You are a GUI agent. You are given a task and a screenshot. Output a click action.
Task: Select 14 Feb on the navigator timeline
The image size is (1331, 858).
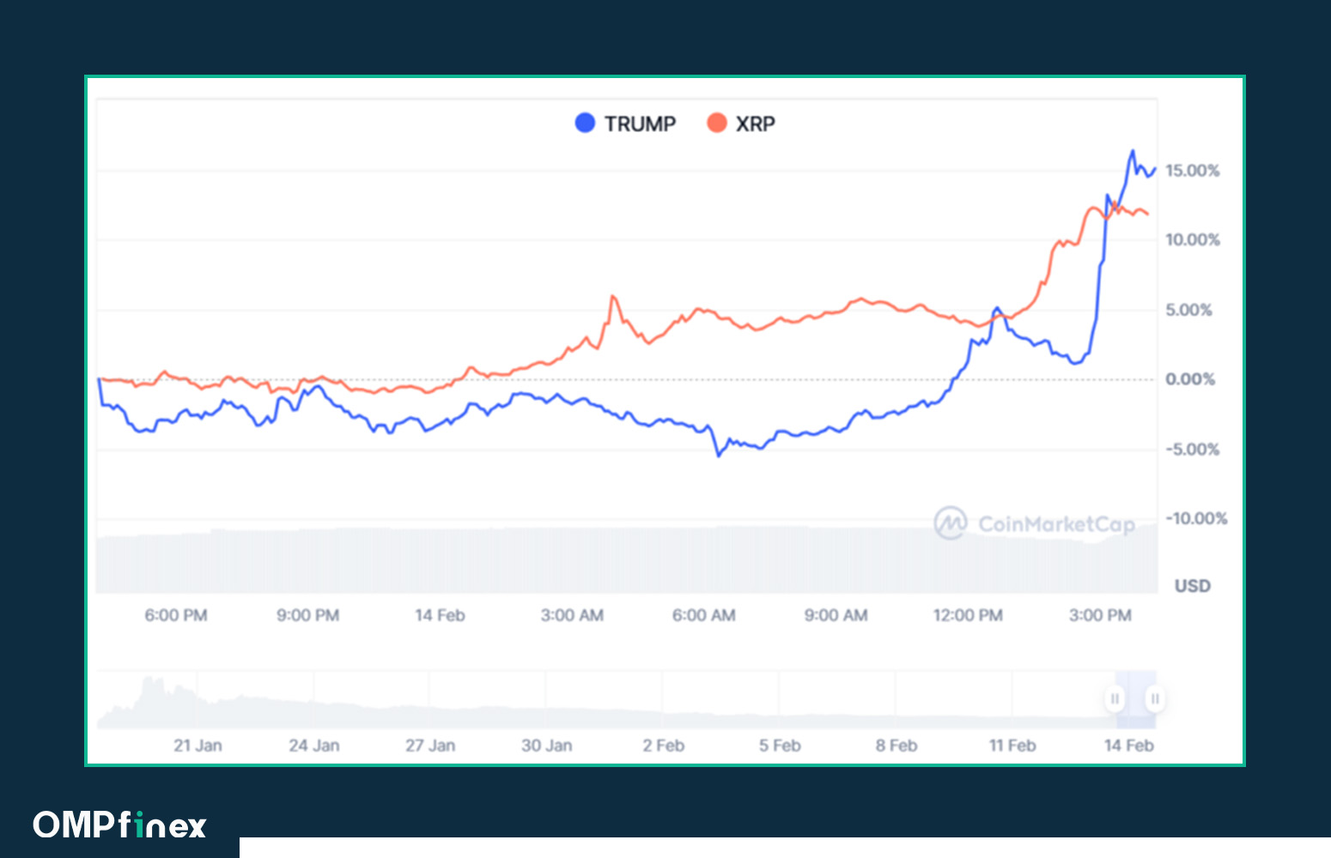pos(1129,746)
